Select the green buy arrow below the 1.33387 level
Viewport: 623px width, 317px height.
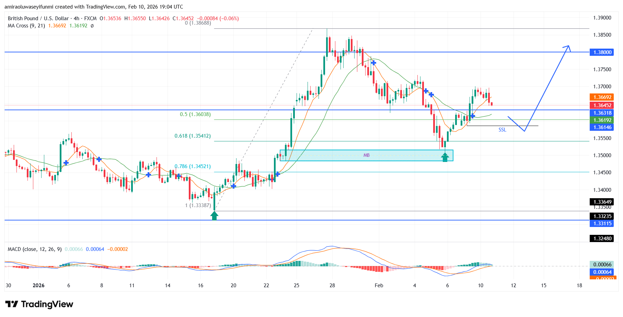pos(214,215)
